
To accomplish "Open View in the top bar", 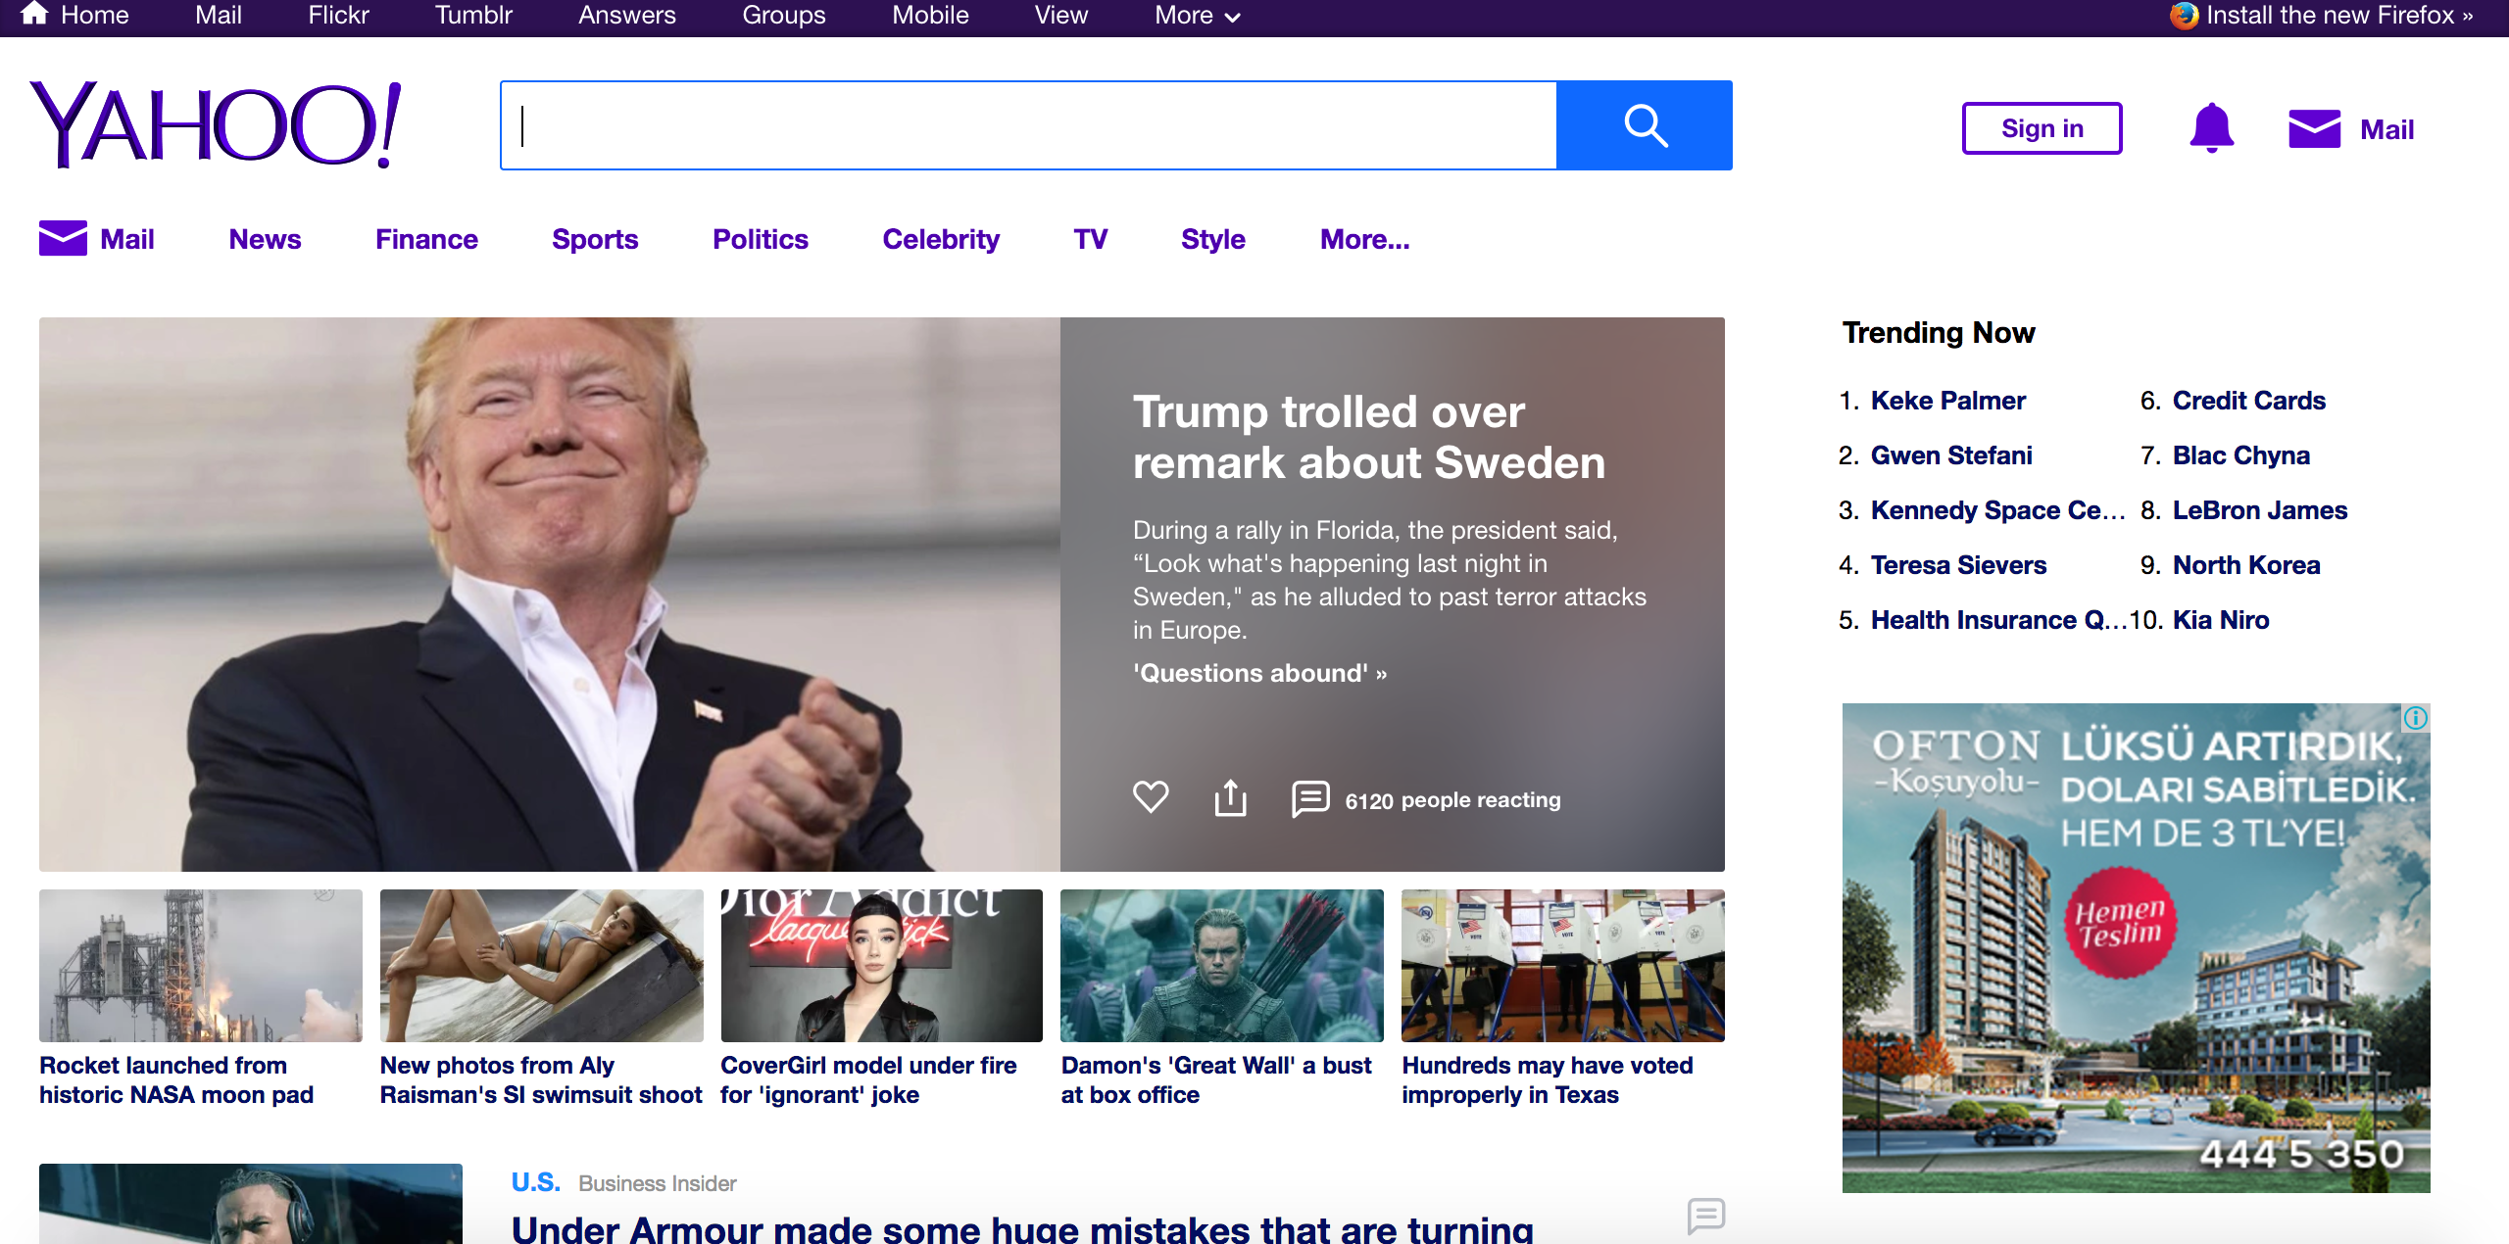I will click(x=1061, y=15).
